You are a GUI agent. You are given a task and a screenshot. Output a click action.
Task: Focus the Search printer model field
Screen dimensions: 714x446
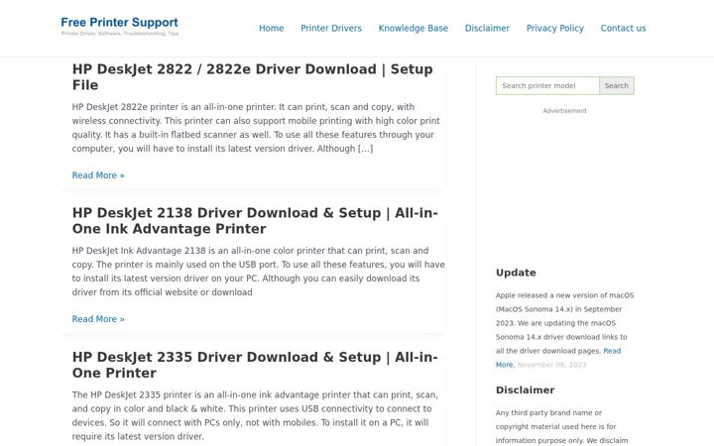(547, 85)
